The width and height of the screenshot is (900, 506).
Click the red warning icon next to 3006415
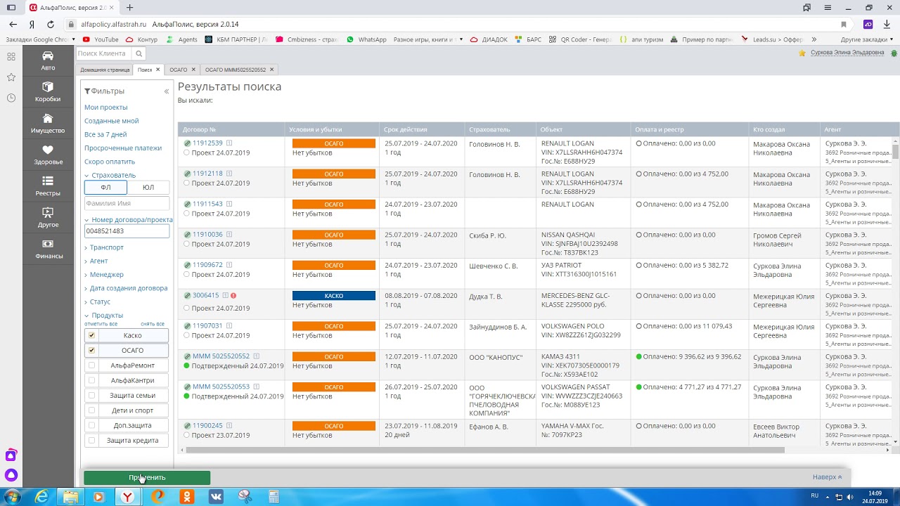[x=233, y=296]
